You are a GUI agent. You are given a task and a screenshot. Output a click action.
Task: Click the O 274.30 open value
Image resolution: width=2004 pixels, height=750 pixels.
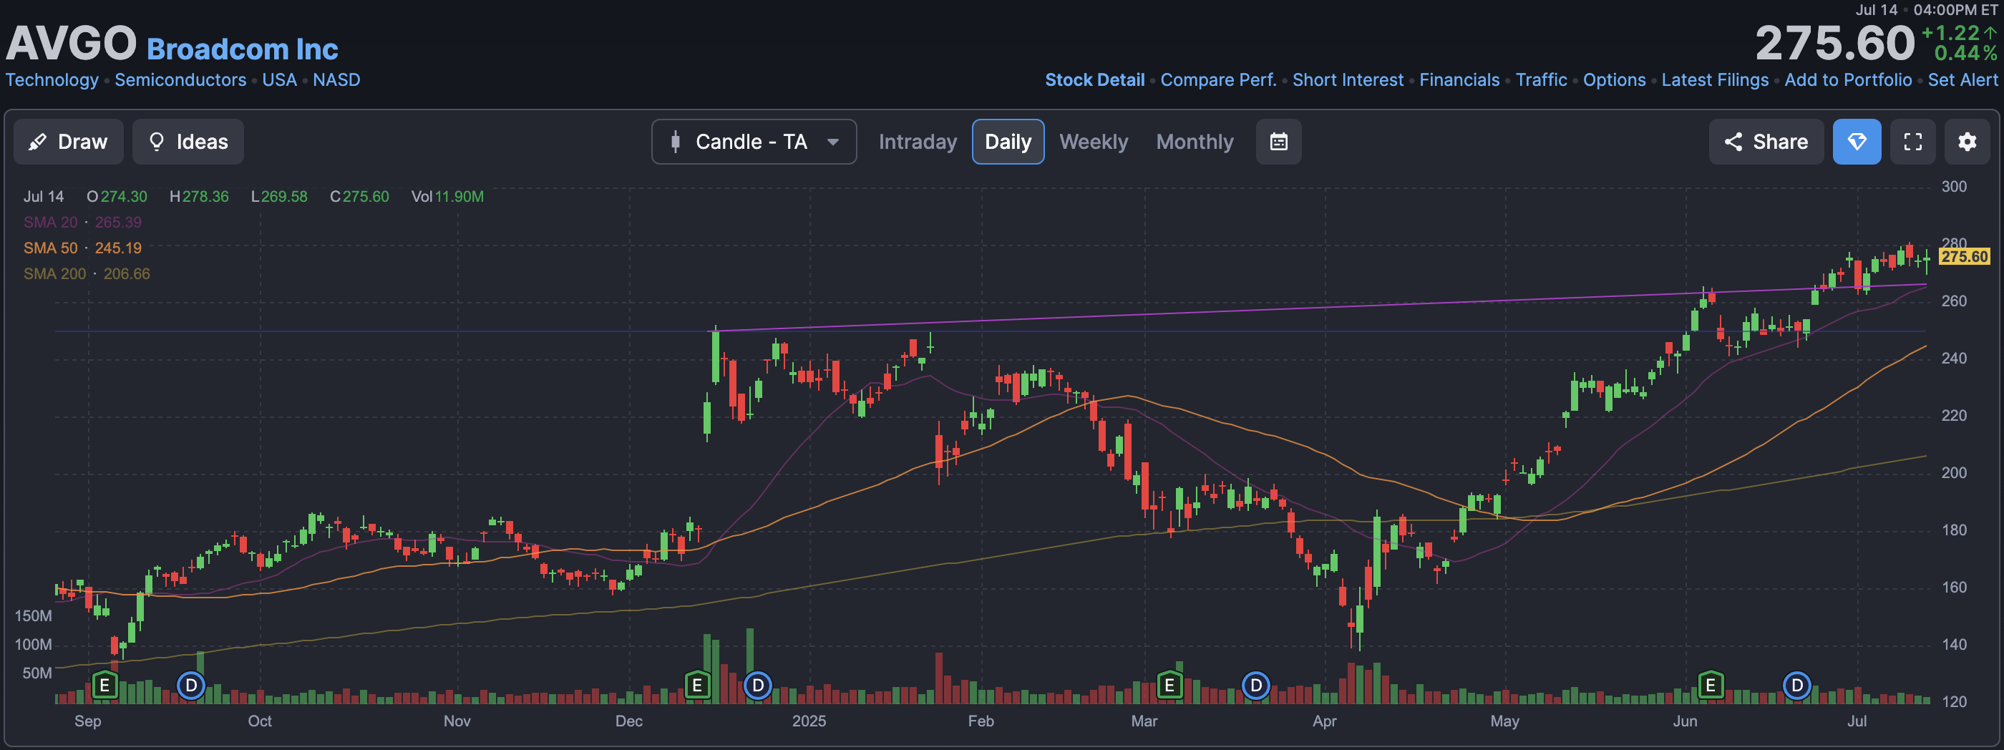pos(117,197)
